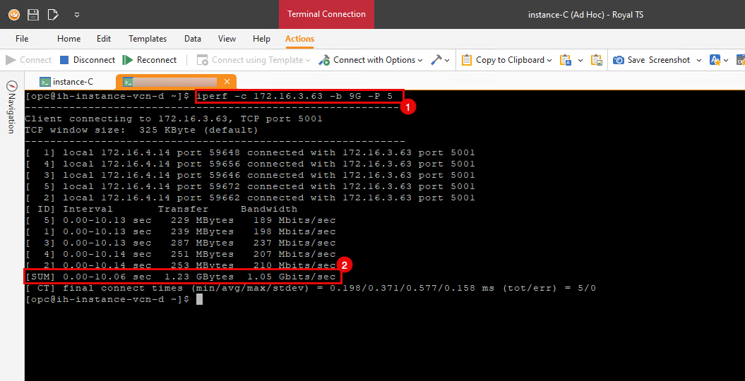
Task: Click the Save icon in title bar
Action: pyautogui.click(x=33, y=14)
